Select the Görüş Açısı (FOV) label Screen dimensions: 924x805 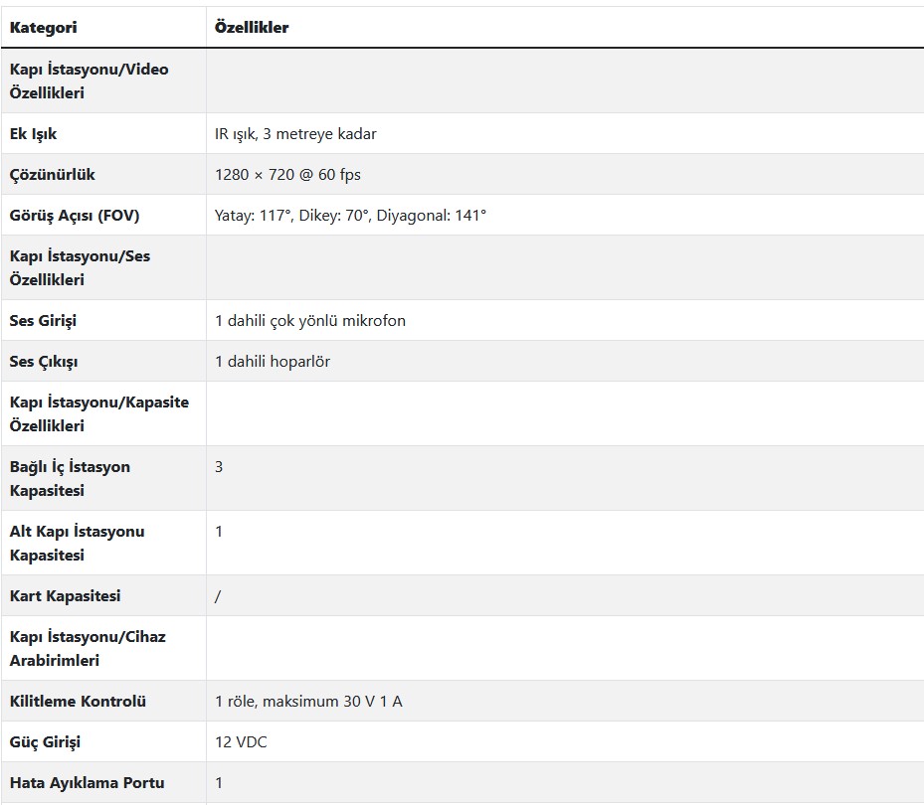point(75,216)
